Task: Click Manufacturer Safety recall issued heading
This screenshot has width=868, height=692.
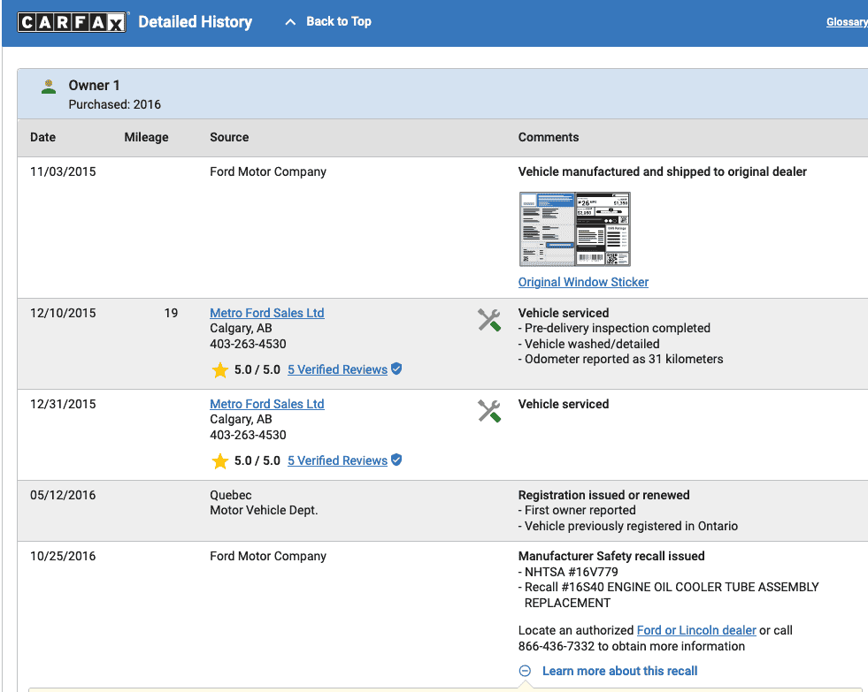Action: click(x=611, y=557)
